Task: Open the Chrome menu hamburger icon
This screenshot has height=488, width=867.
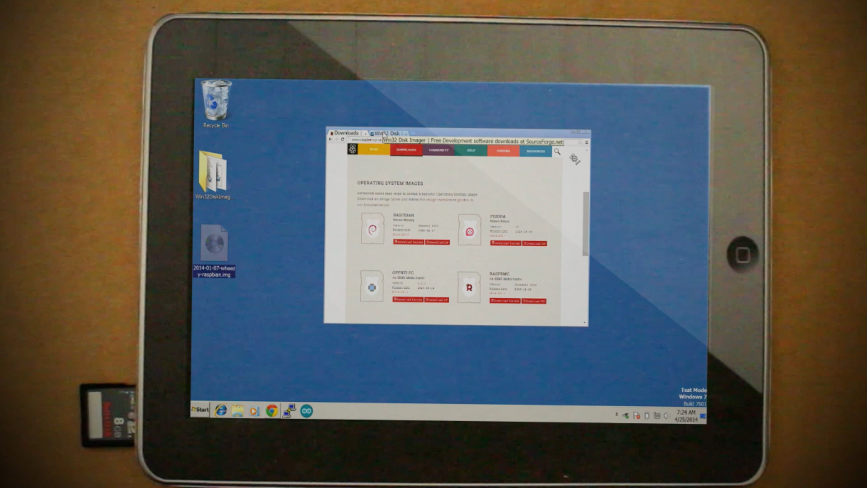Action: click(587, 142)
